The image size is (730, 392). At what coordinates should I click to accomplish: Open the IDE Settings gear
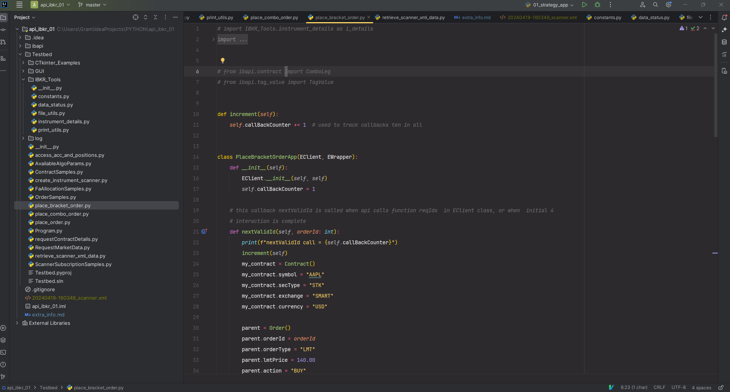669,5
